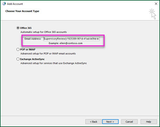Screen dimensions: 160x127
Task: Open the Help button
Action: click(x=149, y=122)
